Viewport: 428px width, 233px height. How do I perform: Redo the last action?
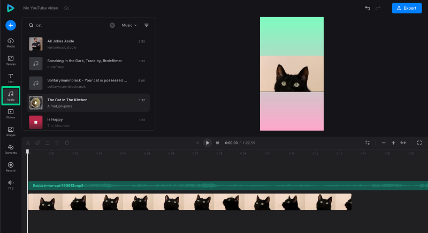[378, 8]
